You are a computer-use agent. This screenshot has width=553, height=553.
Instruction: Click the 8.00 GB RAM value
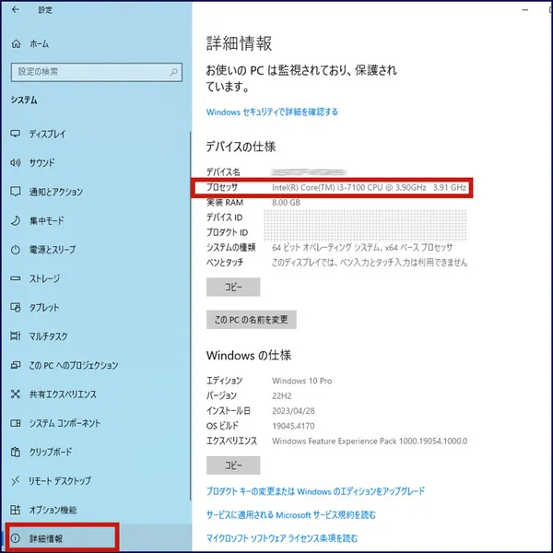[x=286, y=203]
